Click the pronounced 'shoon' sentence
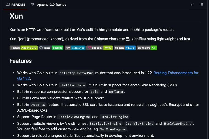 [100, 39]
